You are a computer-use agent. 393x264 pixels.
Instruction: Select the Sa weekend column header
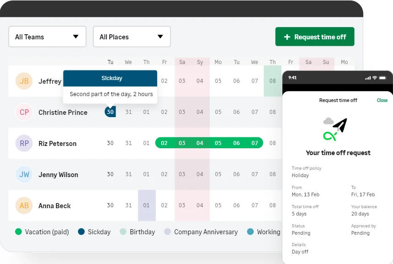tap(182, 62)
